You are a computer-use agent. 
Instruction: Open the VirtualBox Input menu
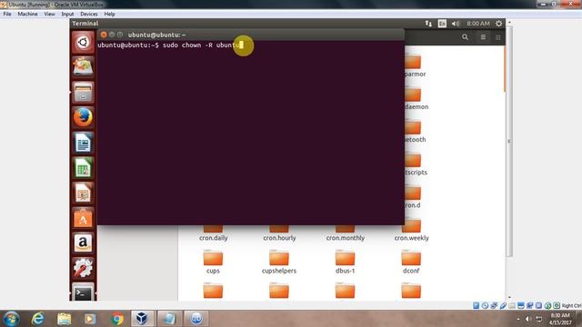67,15
